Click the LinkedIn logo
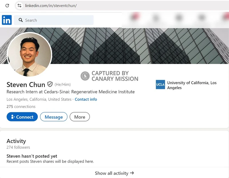The image size is (229, 178). pos(7,20)
